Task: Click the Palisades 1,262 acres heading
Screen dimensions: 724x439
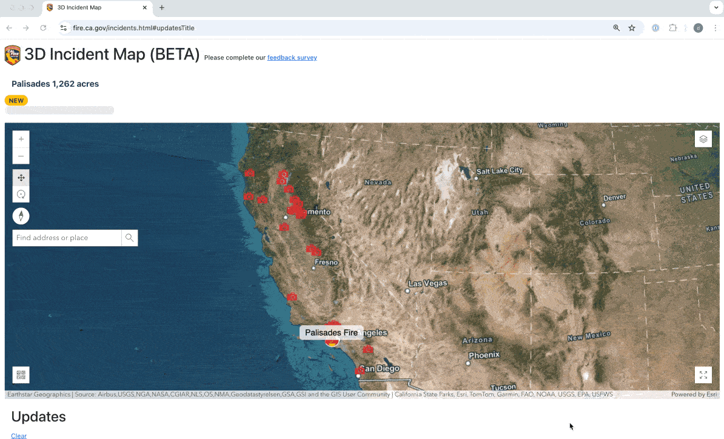Action: point(55,84)
